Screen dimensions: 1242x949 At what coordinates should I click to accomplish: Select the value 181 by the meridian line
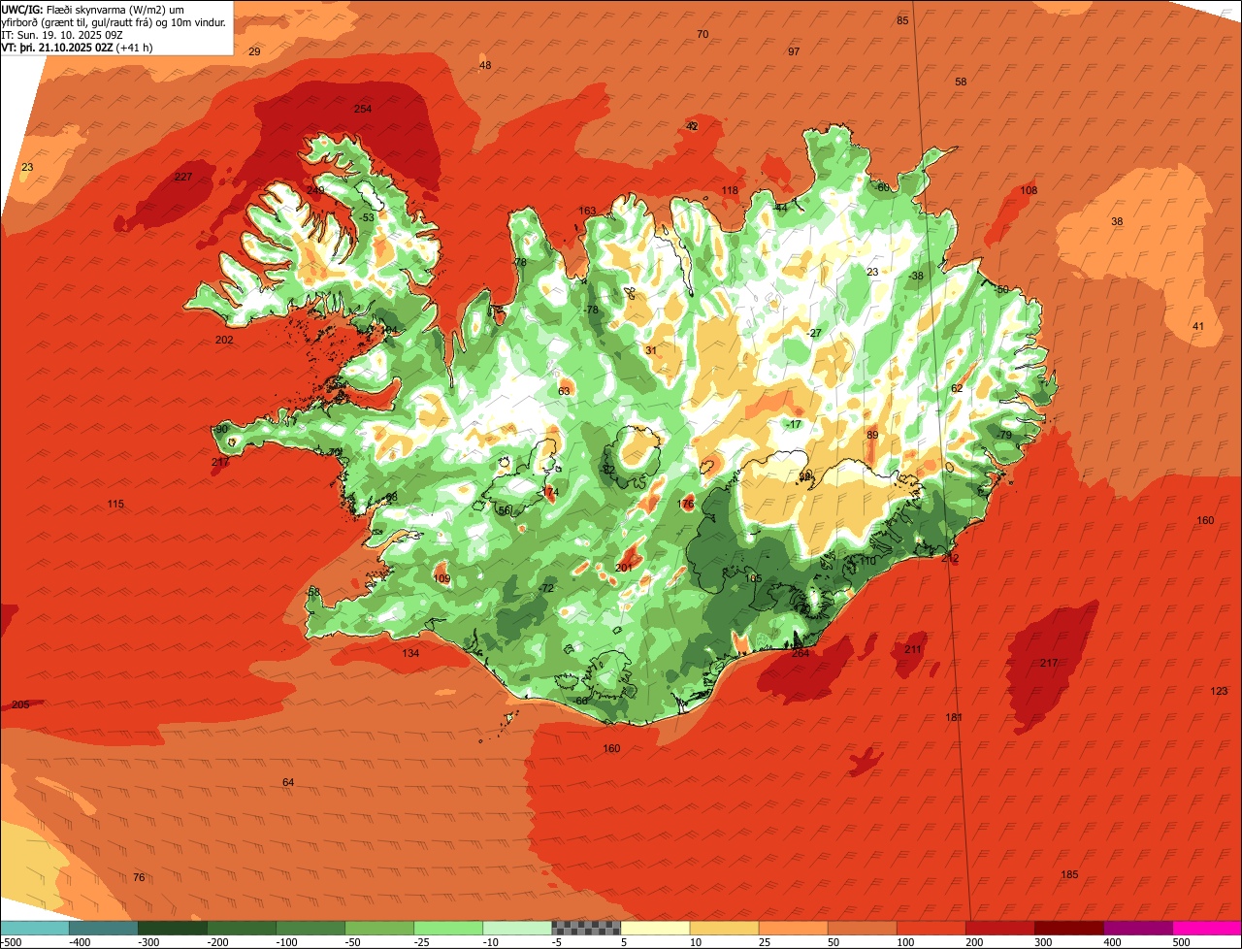(954, 717)
